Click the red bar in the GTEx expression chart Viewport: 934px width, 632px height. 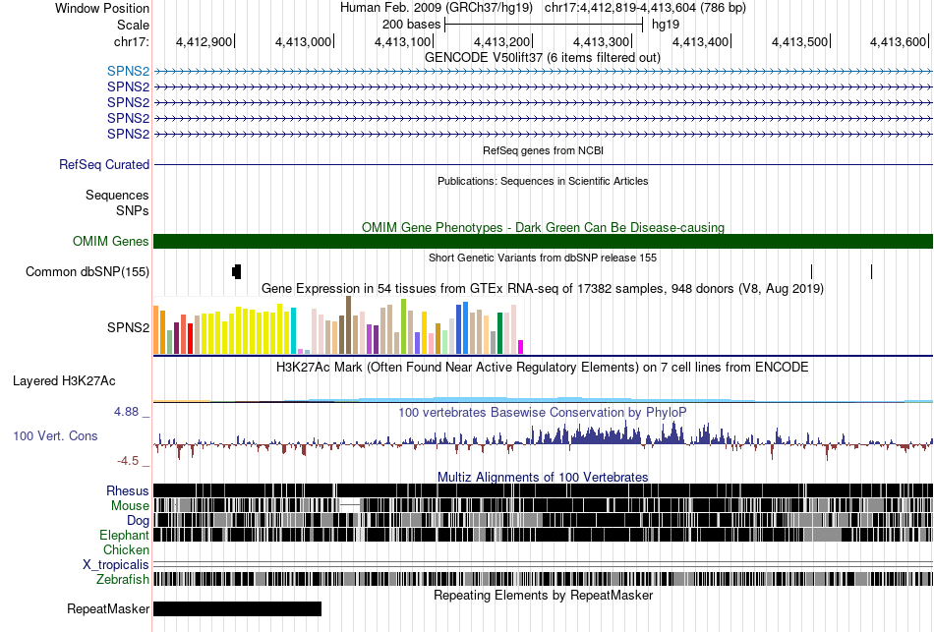190,339
